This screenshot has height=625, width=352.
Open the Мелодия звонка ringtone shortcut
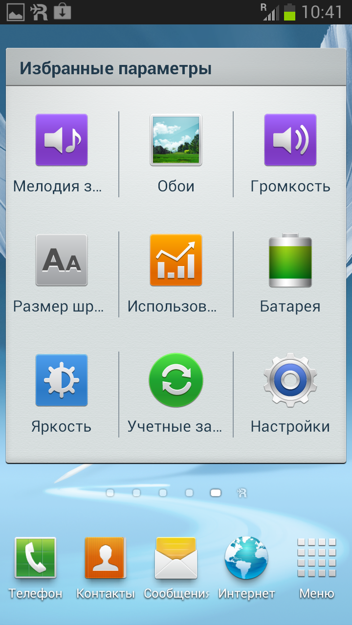62,140
